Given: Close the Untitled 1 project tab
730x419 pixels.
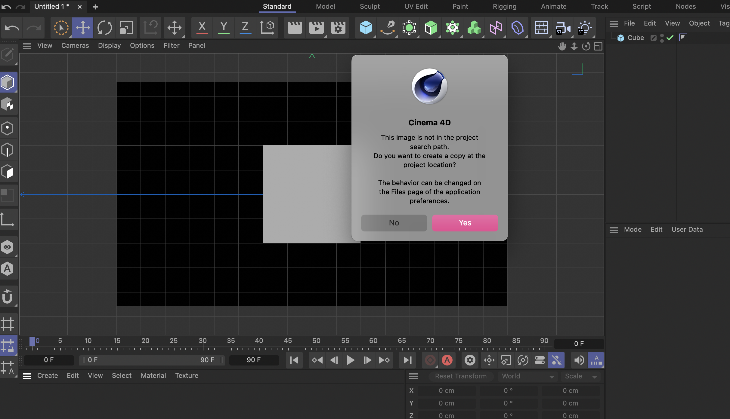Looking at the screenshot, I should [x=80, y=7].
